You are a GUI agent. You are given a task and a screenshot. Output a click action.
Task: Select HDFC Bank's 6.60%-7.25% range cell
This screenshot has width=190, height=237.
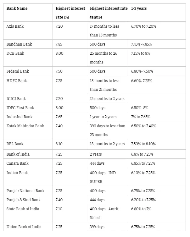157,85
